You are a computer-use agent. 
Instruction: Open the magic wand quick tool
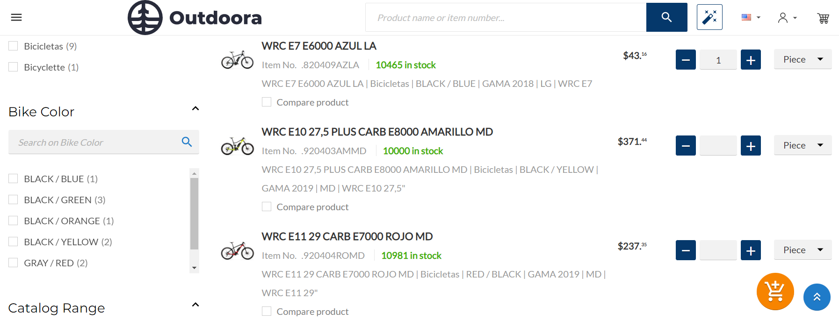(709, 17)
